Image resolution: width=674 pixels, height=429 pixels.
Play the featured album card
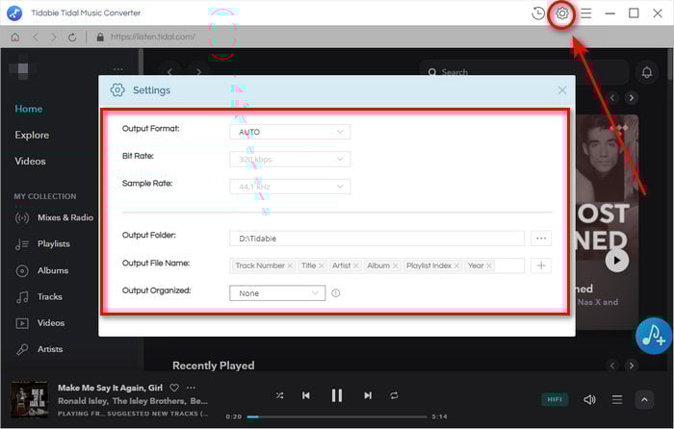[617, 261]
